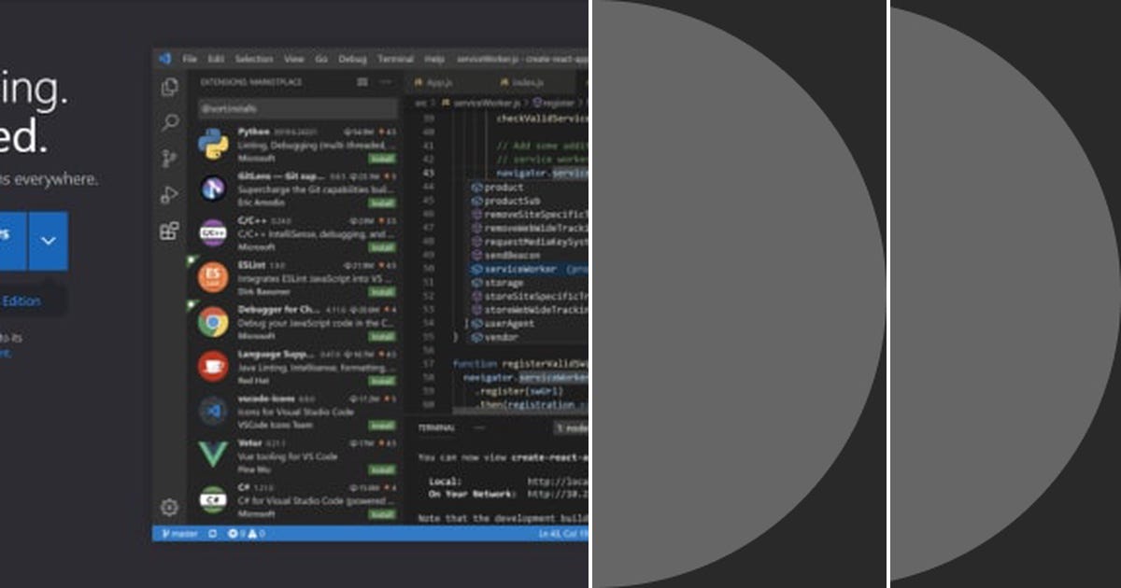Click the warnings count in status bar
This screenshot has height=588, width=1121.
(255, 533)
